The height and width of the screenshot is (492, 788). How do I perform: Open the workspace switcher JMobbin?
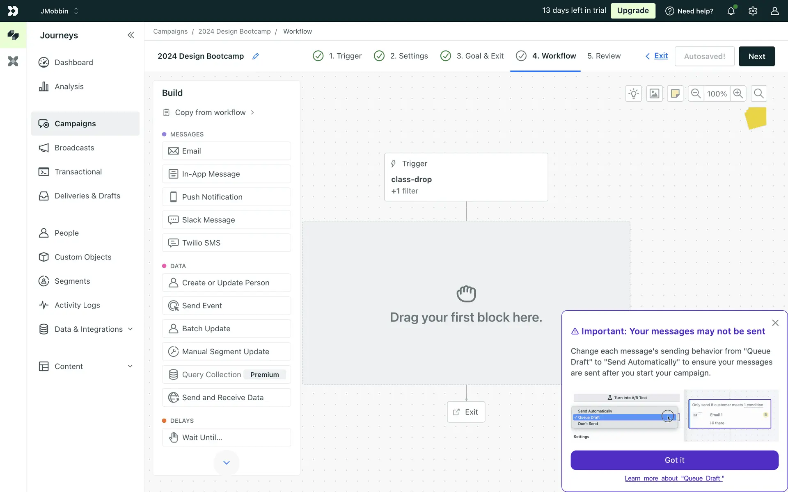[x=59, y=11]
